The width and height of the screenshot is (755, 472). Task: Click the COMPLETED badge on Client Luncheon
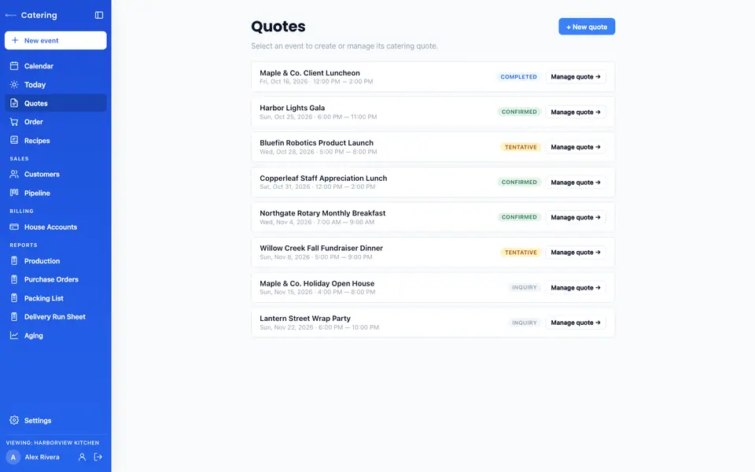[518, 76]
